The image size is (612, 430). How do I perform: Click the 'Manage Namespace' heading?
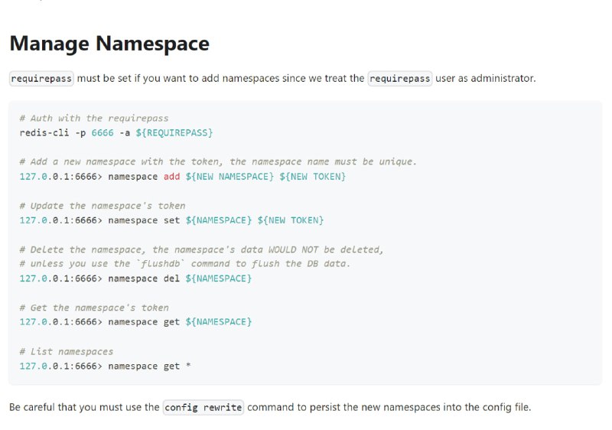click(109, 44)
